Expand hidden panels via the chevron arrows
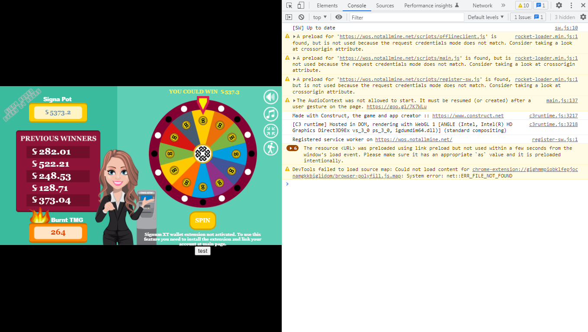 point(503,5)
